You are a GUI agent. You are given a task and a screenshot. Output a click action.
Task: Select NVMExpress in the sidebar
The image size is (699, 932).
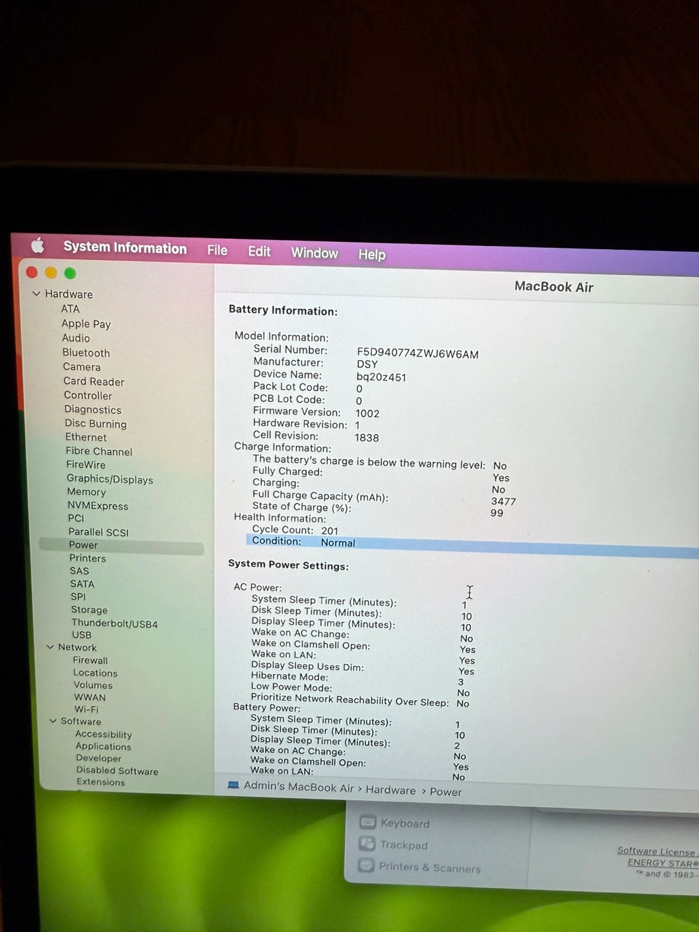98,506
